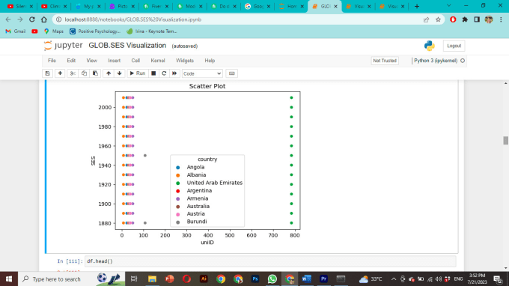Open the Edit menu
This screenshot has width=509, height=286.
coord(71,61)
